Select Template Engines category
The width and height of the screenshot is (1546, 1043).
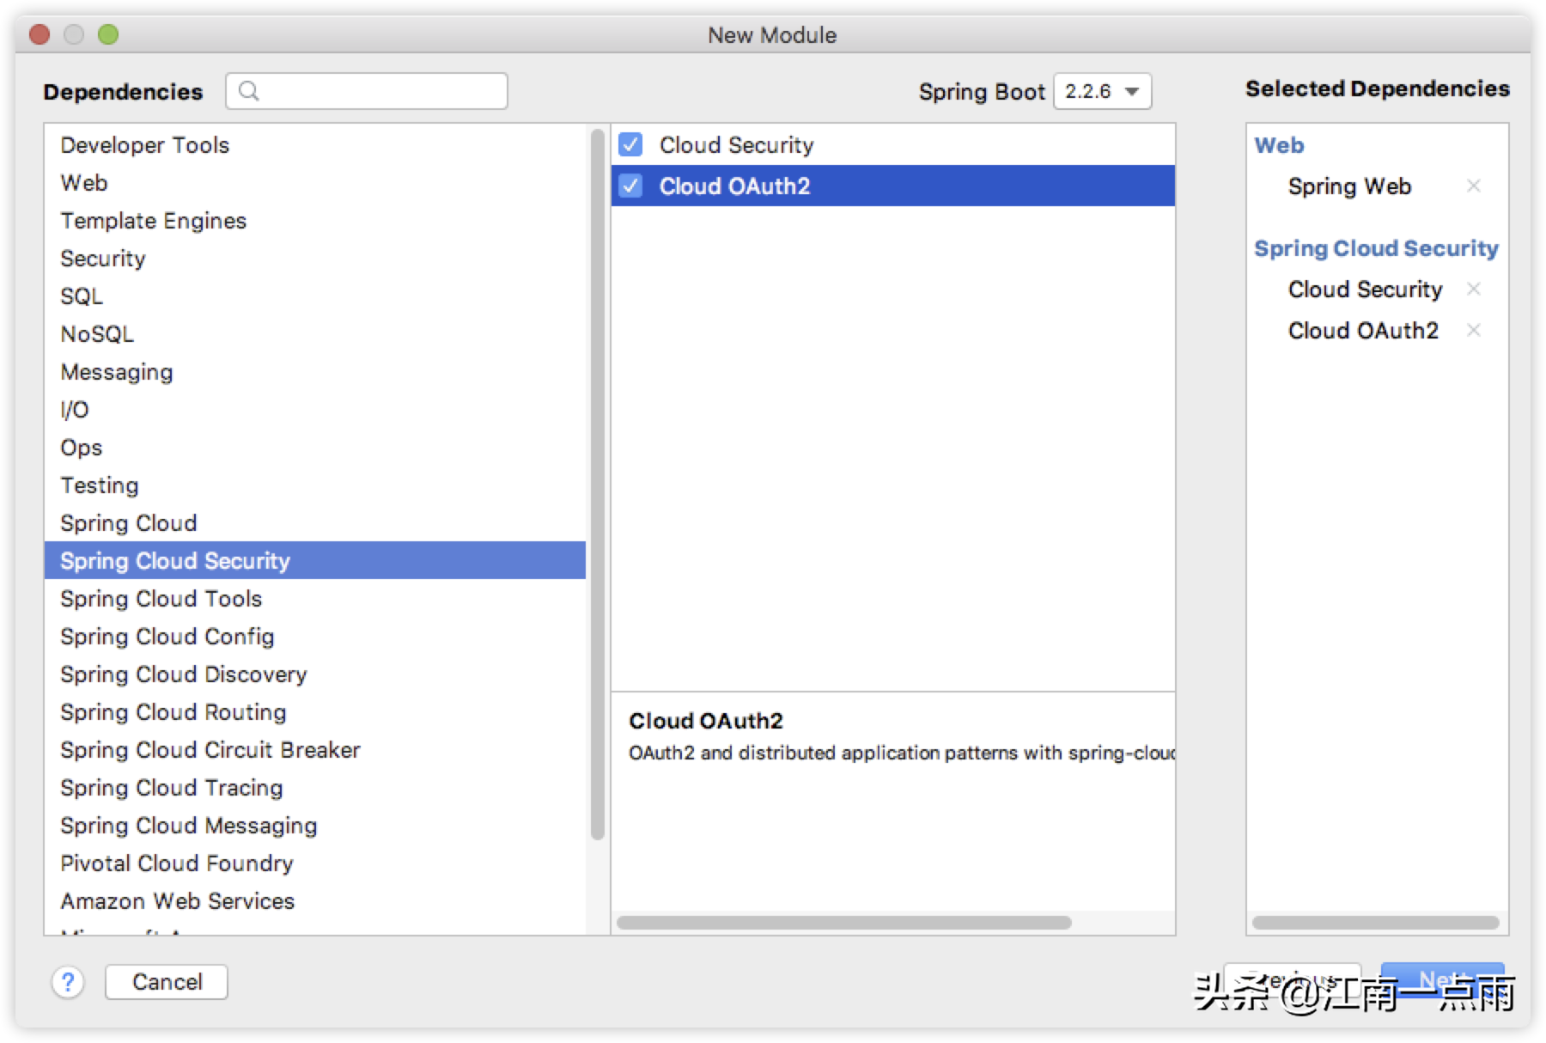(x=315, y=221)
